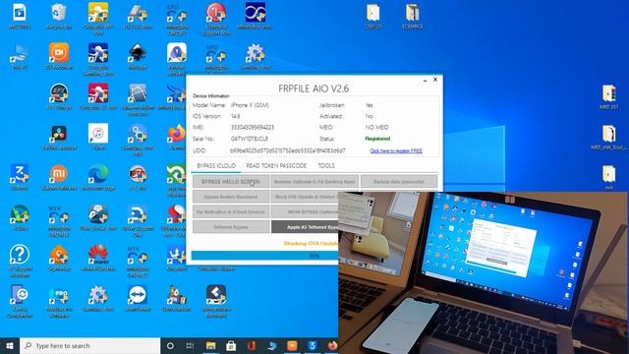Screen dimensions: 629x354
Task: Open the Recycle Bin desktop icon
Action: coord(59,17)
